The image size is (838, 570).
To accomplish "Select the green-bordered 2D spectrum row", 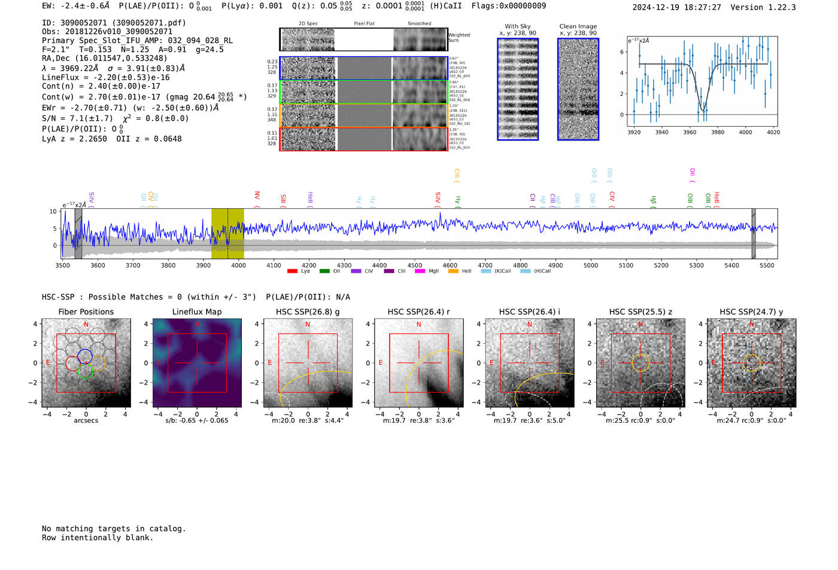I will (363, 92).
